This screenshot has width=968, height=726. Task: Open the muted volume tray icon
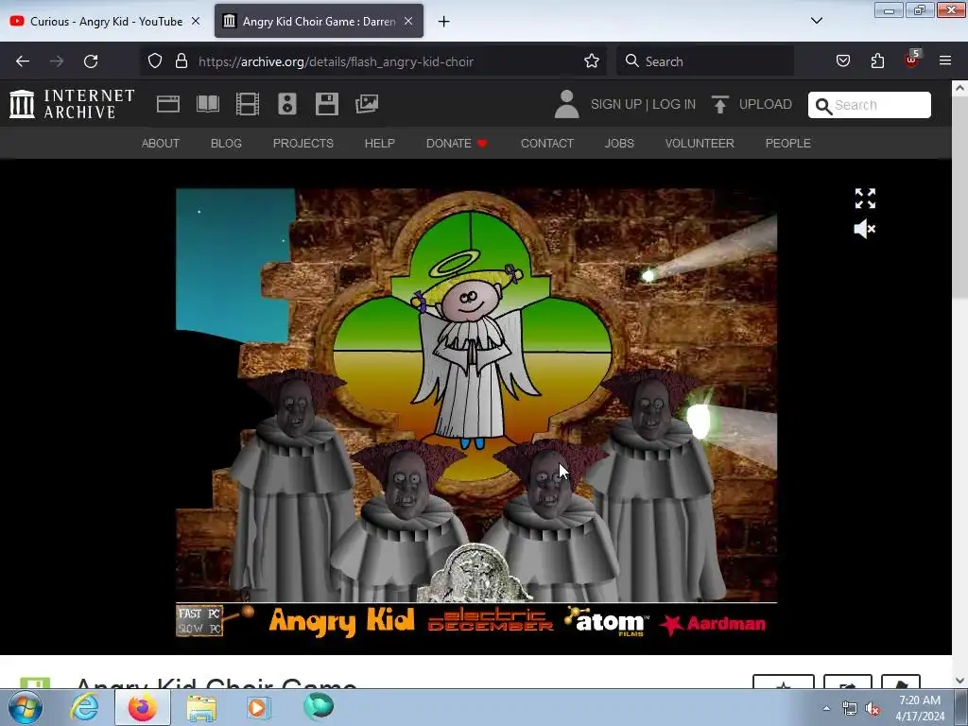coord(873,709)
